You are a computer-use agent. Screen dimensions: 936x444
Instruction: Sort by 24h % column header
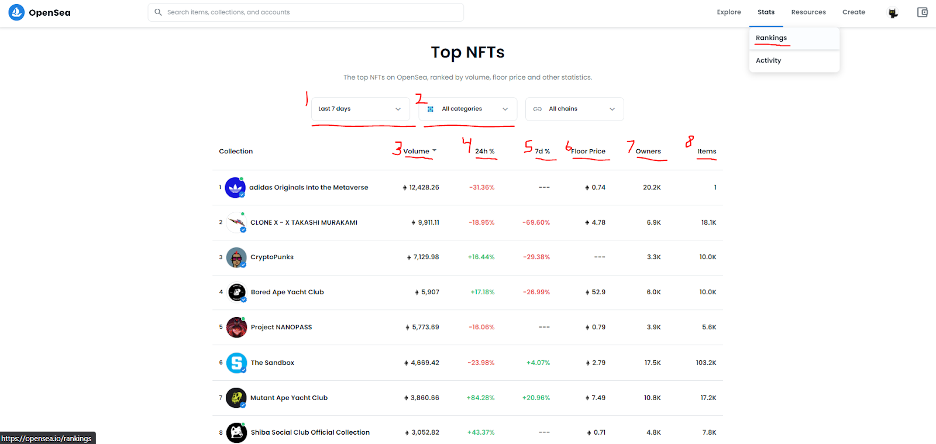click(484, 152)
